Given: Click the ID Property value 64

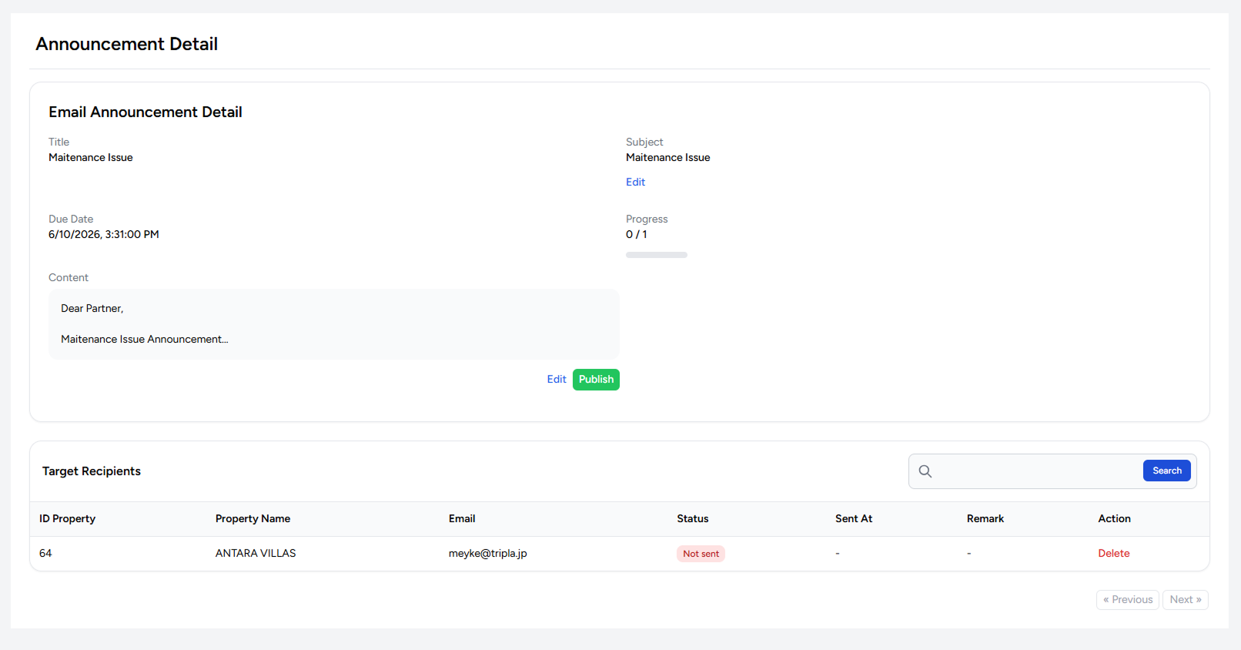Looking at the screenshot, I should click(x=45, y=554).
